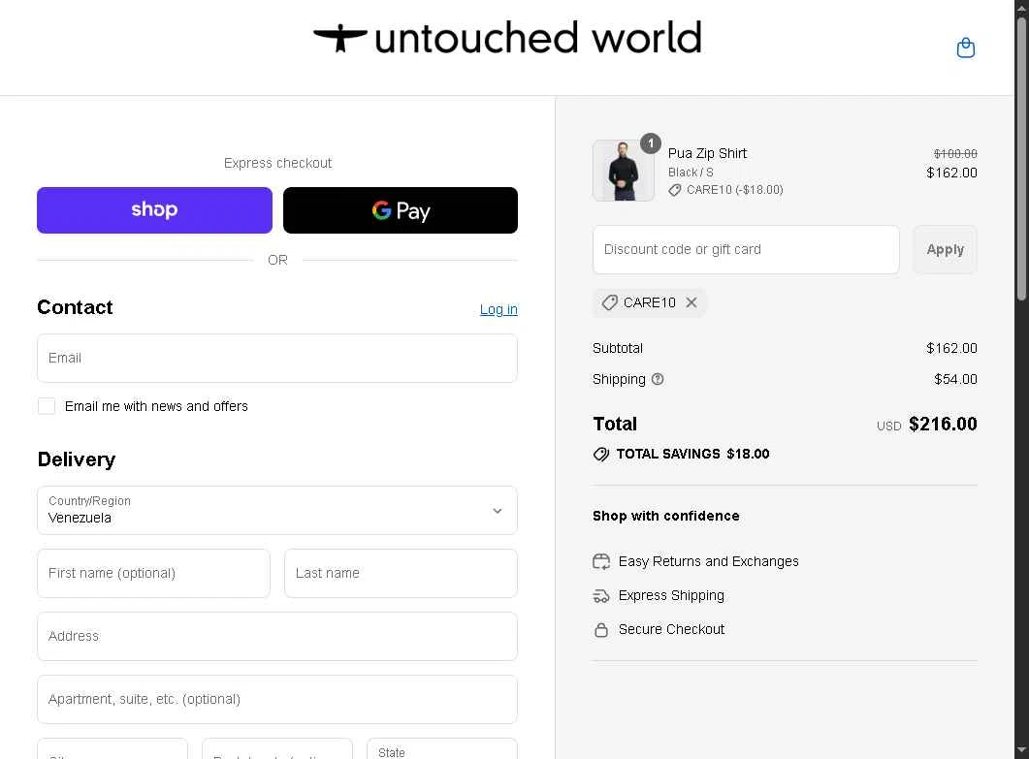Click the TOTAL SAVINGS $18.00 text
This screenshot has height=759, width=1029.
coord(693,454)
